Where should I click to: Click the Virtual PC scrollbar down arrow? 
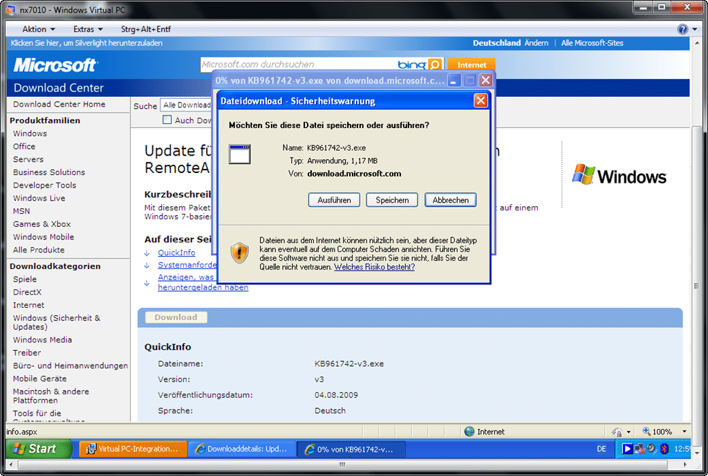pos(696,453)
